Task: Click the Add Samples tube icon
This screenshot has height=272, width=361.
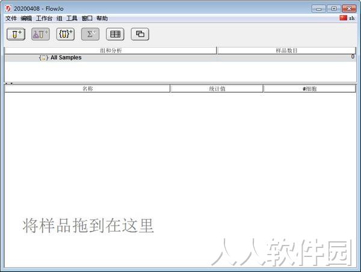Action: pyautogui.click(x=16, y=34)
